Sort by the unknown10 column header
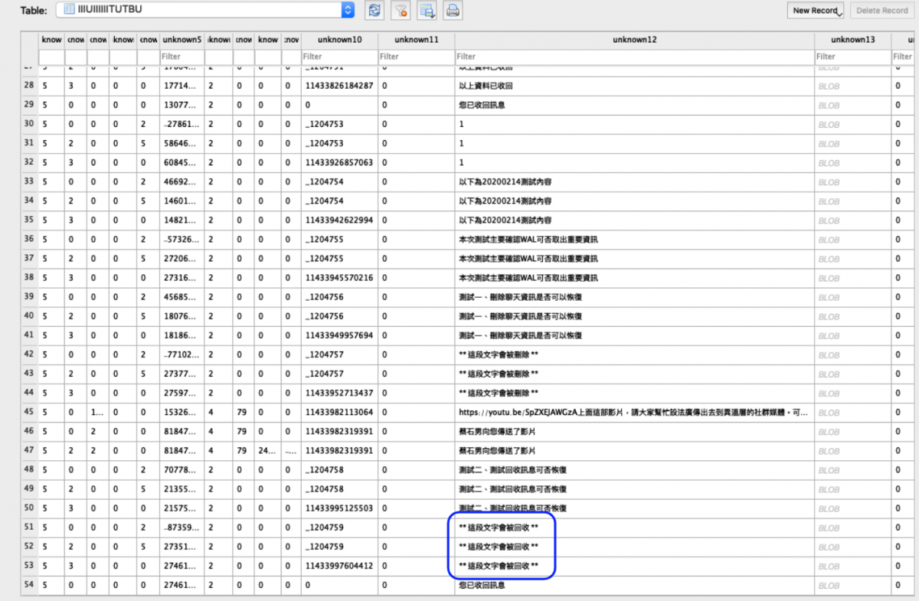 pyautogui.click(x=337, y=39)
